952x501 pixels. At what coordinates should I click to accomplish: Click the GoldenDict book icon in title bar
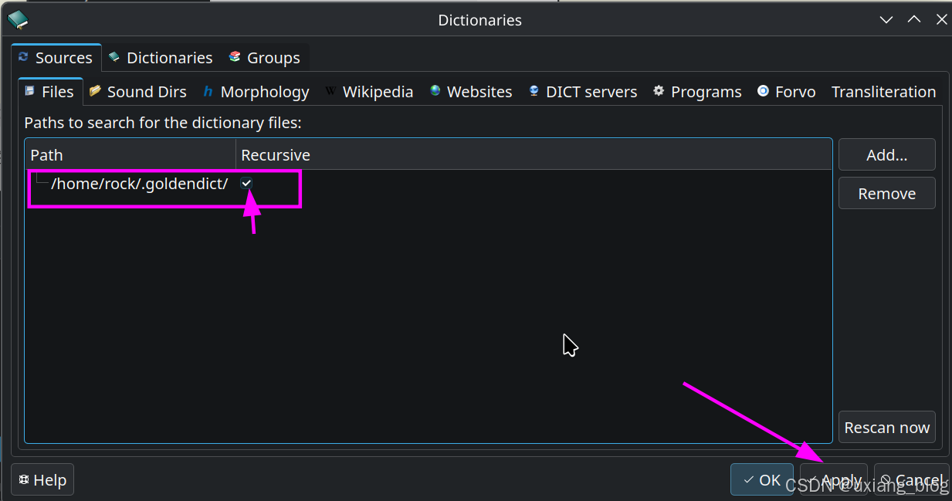[x=18, y=19]
